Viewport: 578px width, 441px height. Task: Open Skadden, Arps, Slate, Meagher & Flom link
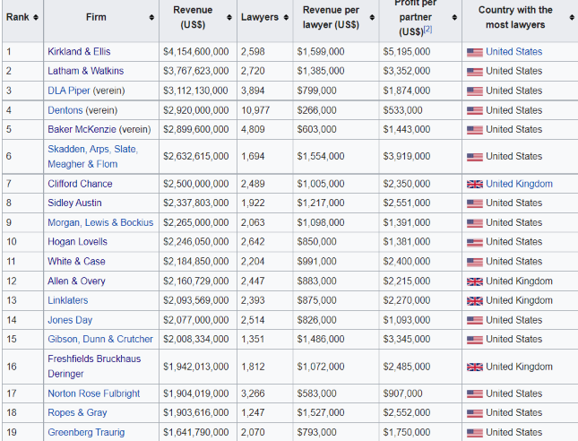click(x=92, y=156)
